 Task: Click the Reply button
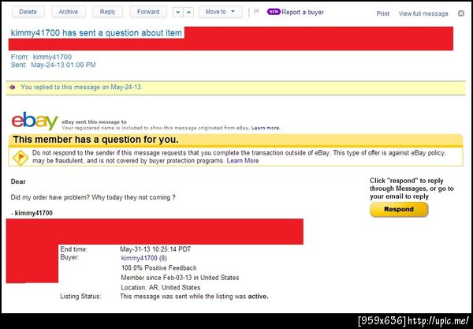107,12
